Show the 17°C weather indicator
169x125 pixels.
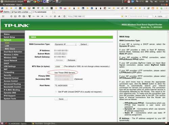140,1
